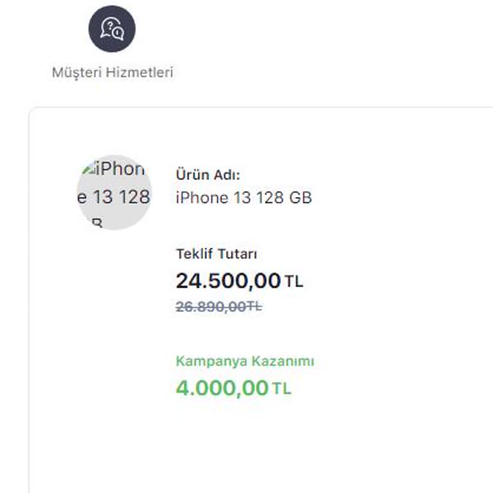The width and height of the screenshot is (493, 493).
Task: Click the 24.500,00 offer amount
Action: click(228, 281)
